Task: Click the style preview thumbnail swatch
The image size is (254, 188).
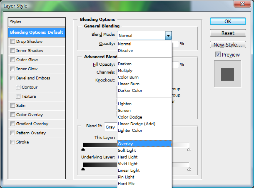Action: [228, 74]
